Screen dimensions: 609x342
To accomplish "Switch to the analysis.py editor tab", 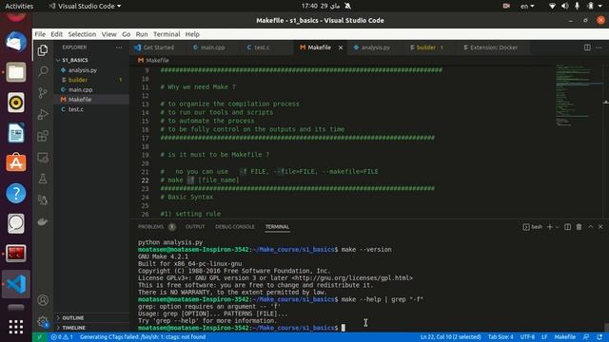I will click(375, 47).
